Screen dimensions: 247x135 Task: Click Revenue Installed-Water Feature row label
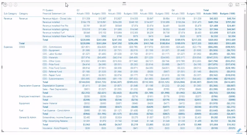click(58, 36)
